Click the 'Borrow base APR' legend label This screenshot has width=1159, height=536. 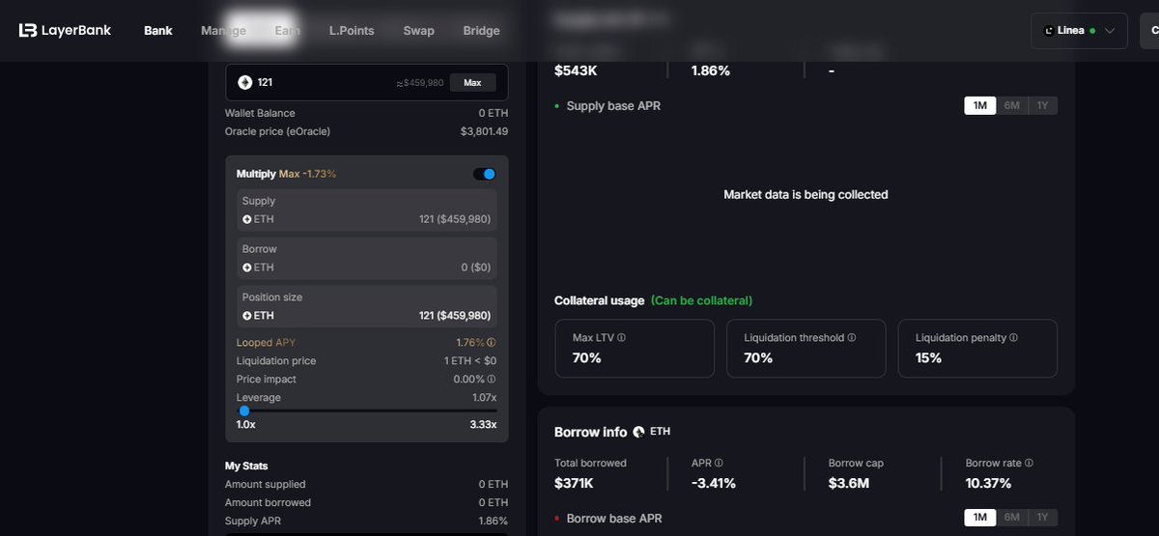(614, 518)
